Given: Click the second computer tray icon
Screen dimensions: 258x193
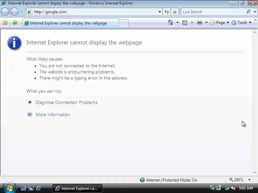Looking at the screenshot, I should 218,188.
